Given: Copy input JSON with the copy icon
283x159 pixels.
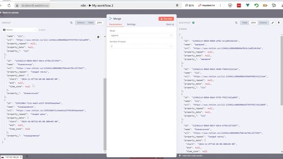Looking at the screenshot, I should (x=98, y=37).
